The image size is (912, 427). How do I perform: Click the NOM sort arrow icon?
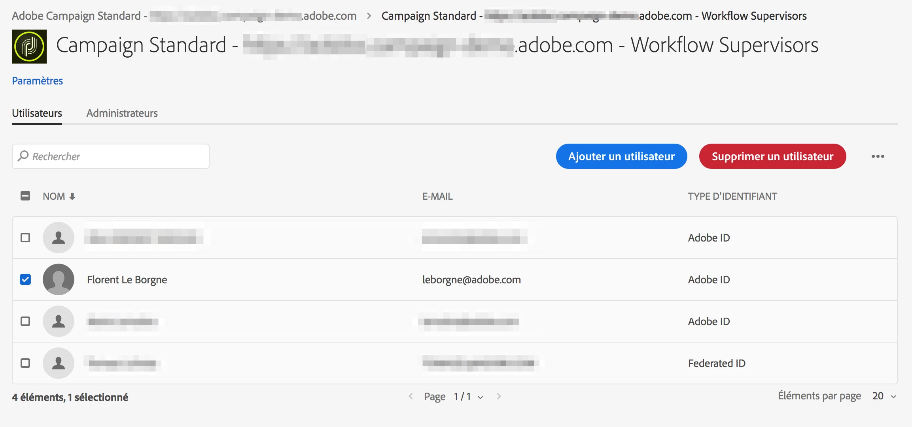coord(72,197)
